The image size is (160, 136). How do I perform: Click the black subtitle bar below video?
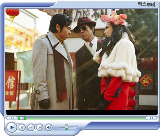(x=82, y=112)
